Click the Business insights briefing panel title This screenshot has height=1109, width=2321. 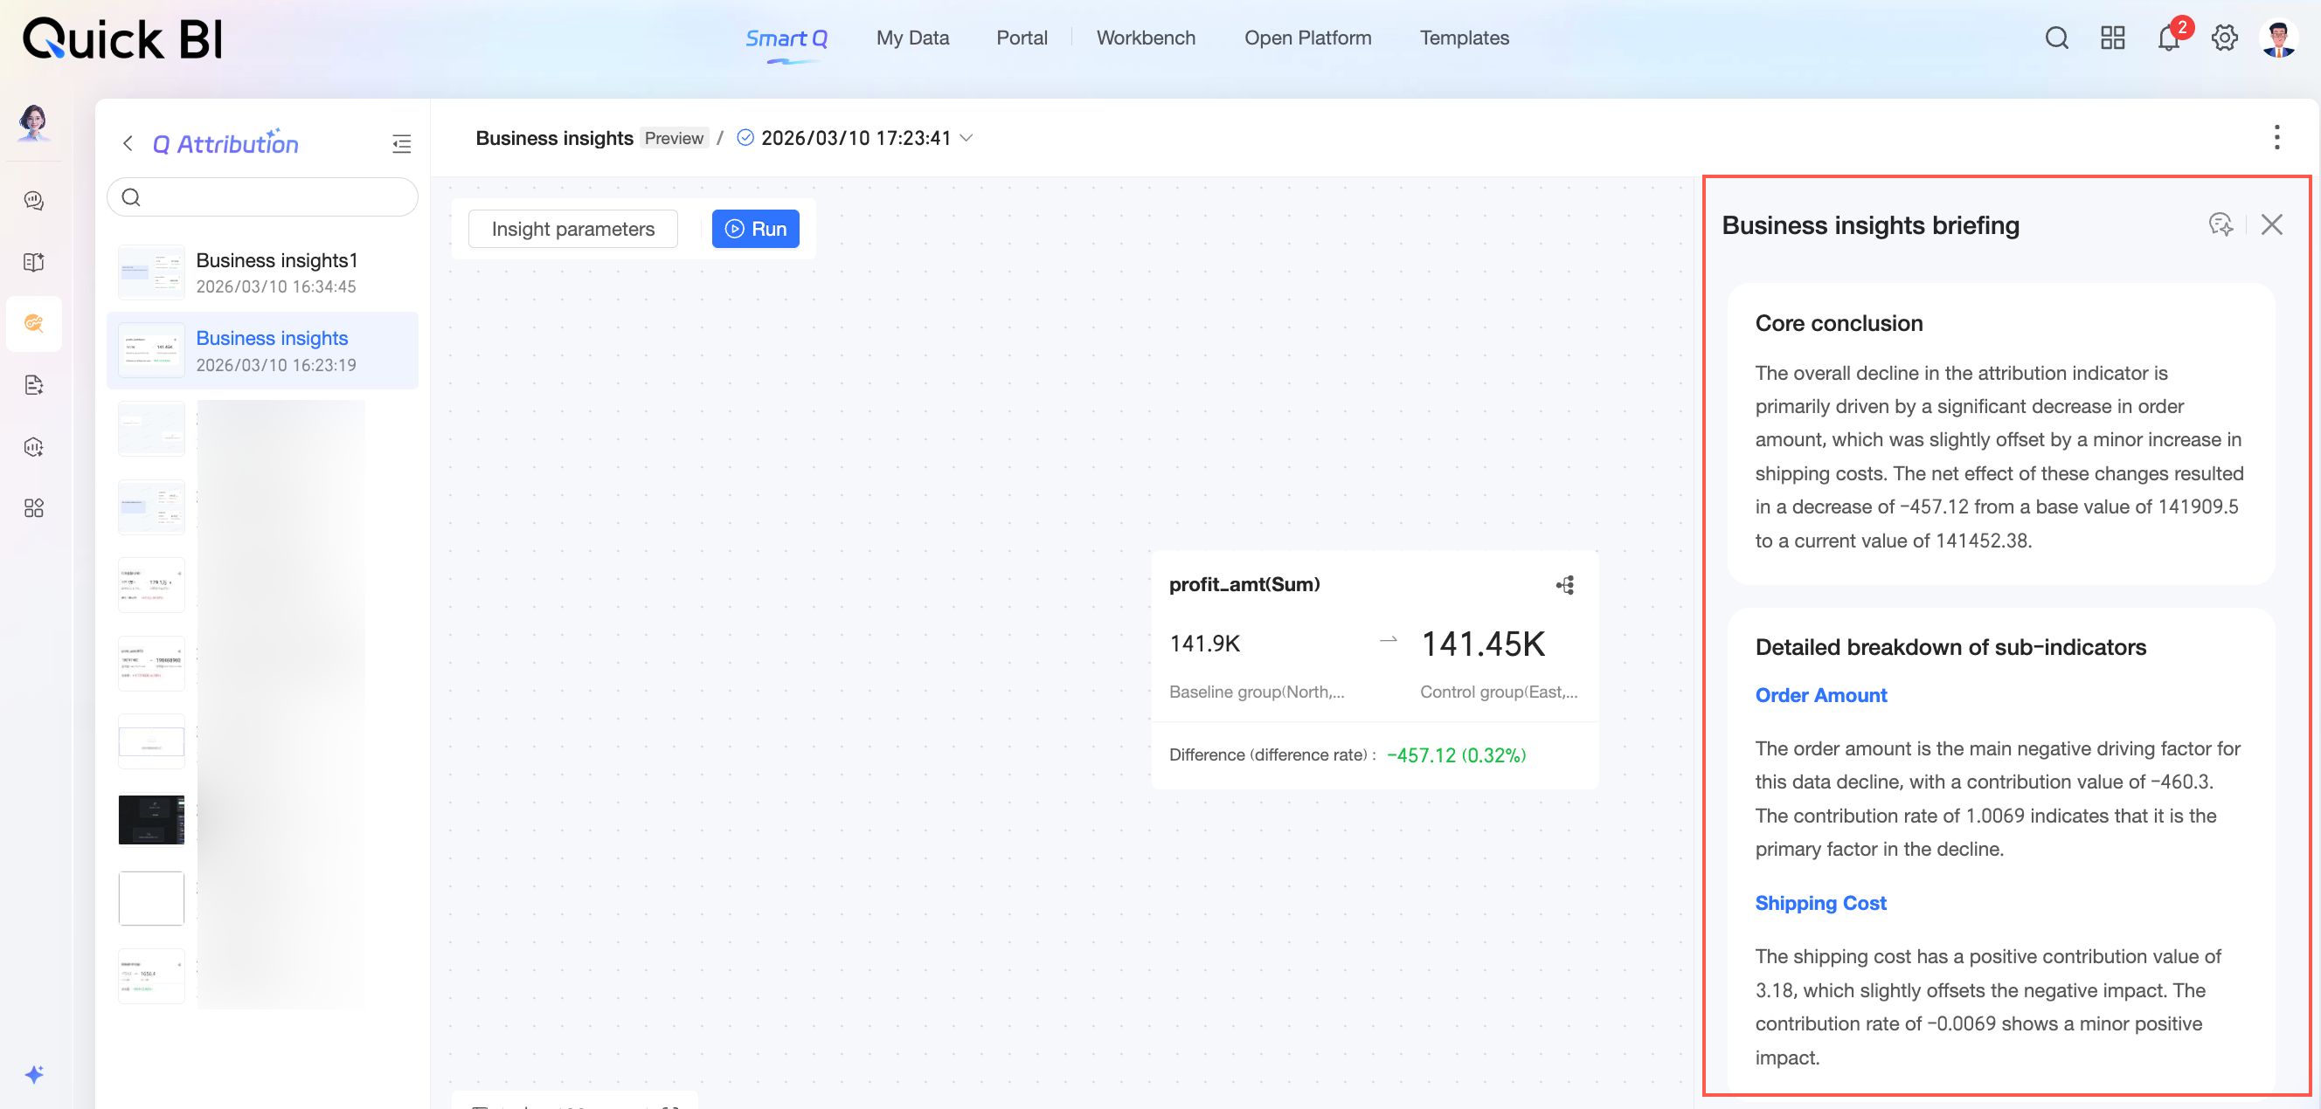[1869, 225]
